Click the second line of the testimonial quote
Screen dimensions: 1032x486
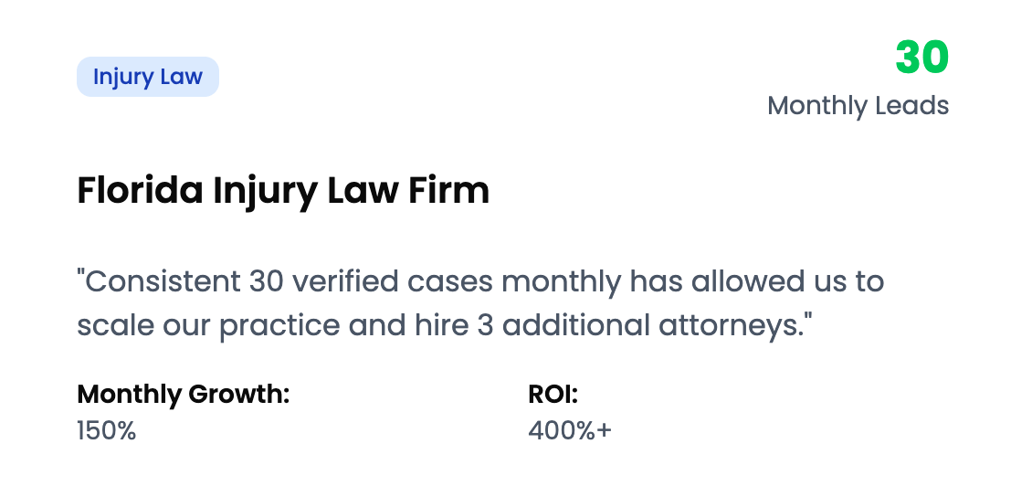[x=445, y=326]
